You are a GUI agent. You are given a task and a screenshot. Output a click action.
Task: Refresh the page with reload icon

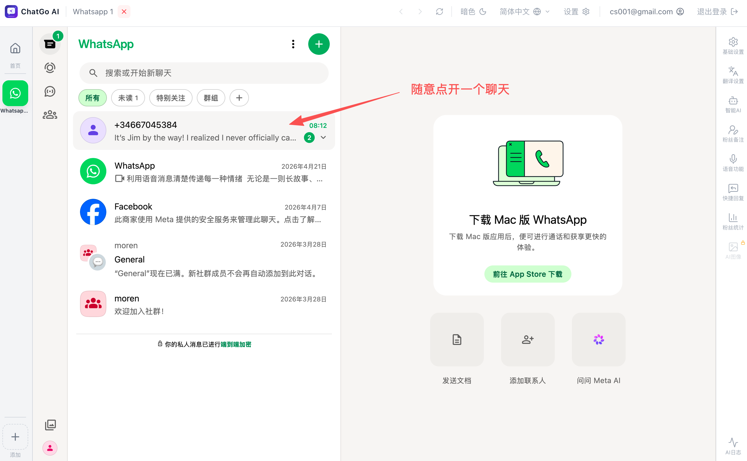(439, 12)
